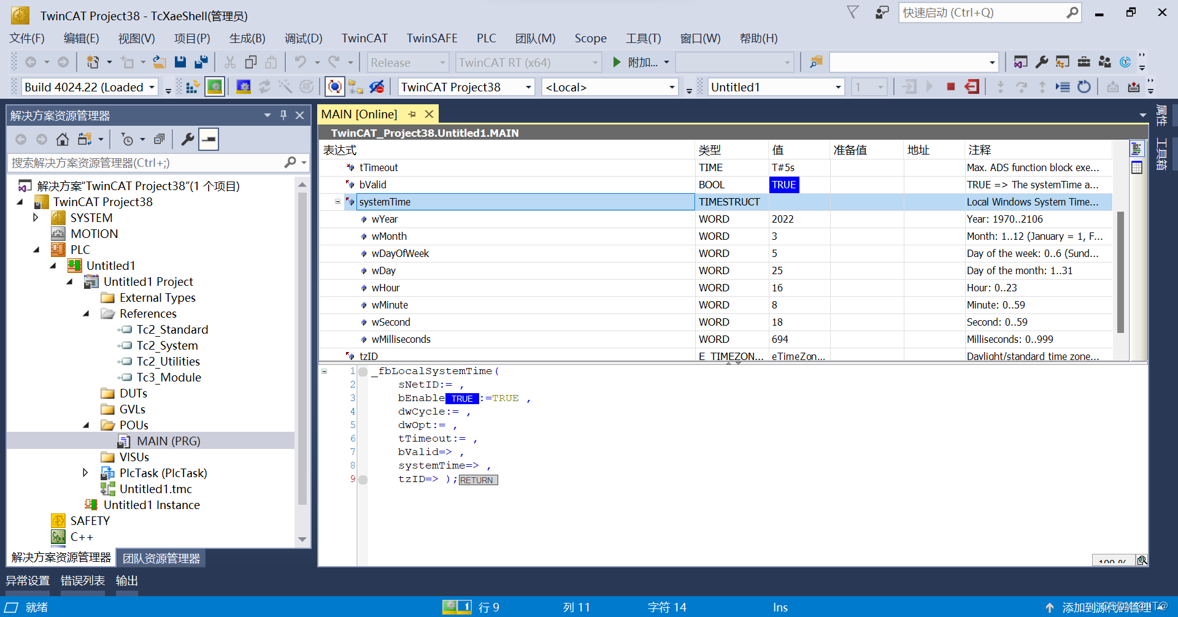Click the blue Config Mode icon
Image resolution: width=1178 pixels, height=617 pixels.
244,87
